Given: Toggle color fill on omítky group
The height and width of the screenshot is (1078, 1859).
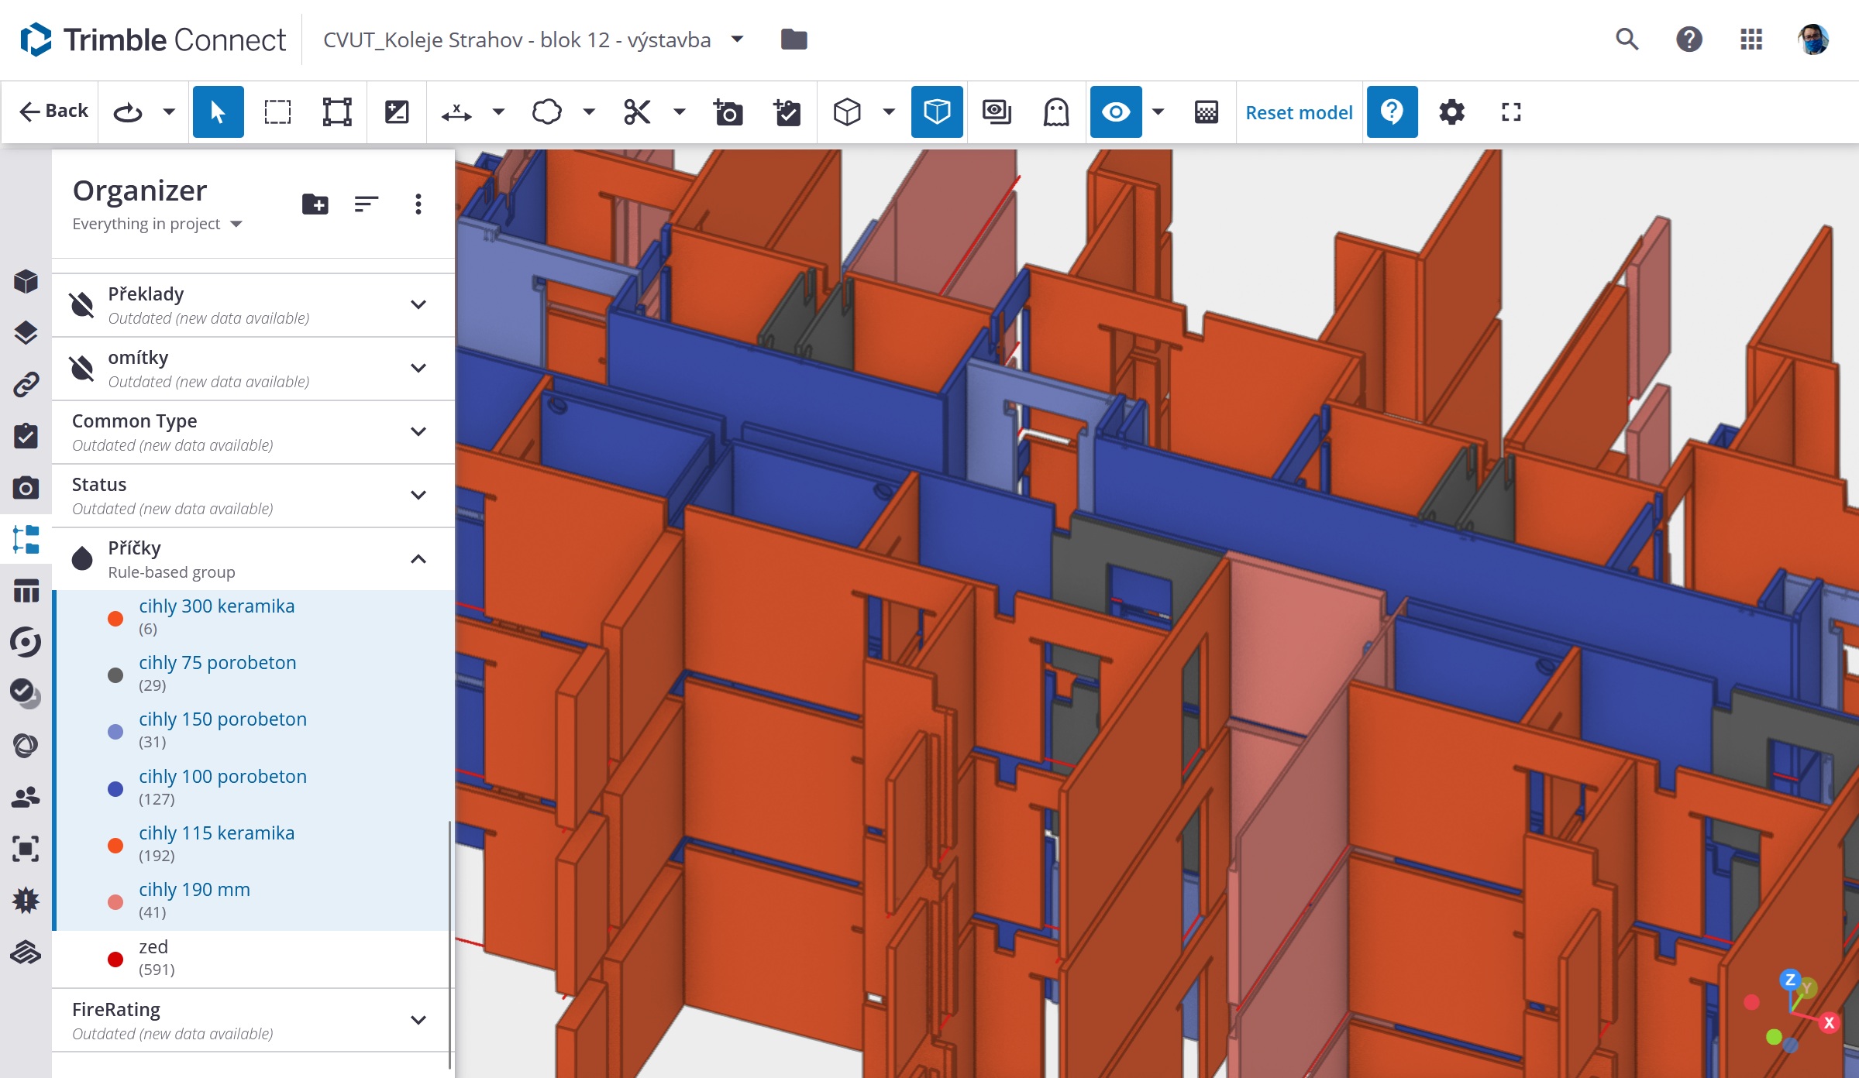Looking at the screenshot, I should click(82, 369).
